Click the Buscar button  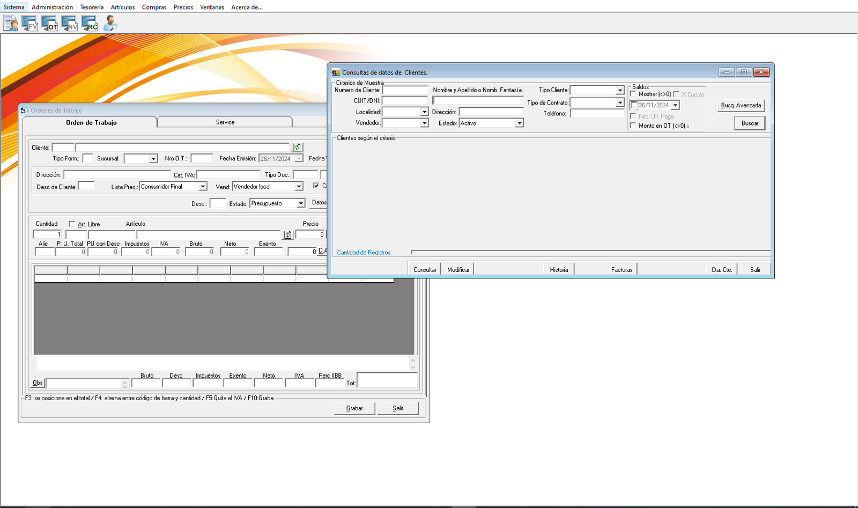[750, 123]
